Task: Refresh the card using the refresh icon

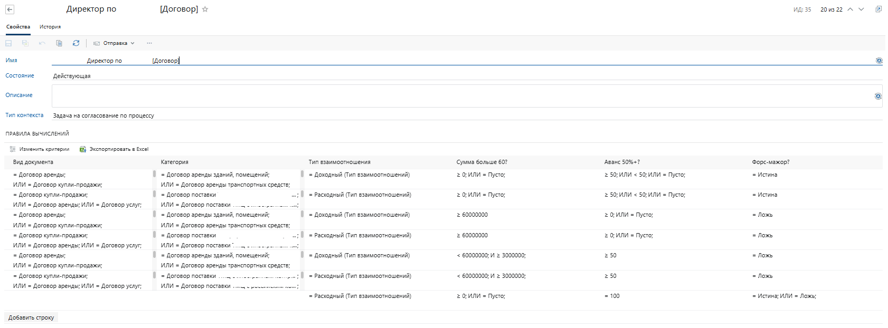Action: point(76,43)
